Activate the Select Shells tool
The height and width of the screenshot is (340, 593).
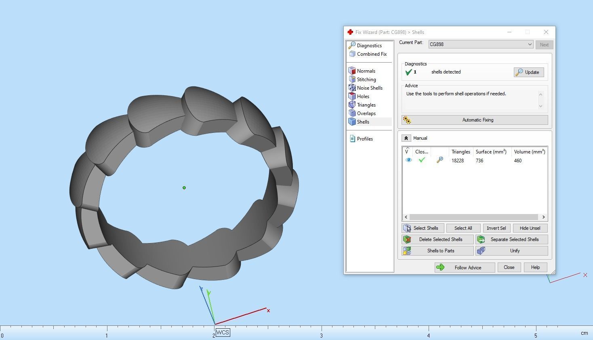[x=423, y=228]
